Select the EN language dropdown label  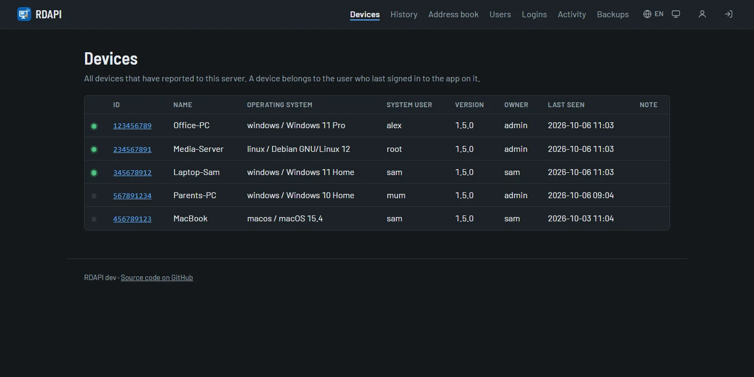pyautogui.click(x=659, y=14)
